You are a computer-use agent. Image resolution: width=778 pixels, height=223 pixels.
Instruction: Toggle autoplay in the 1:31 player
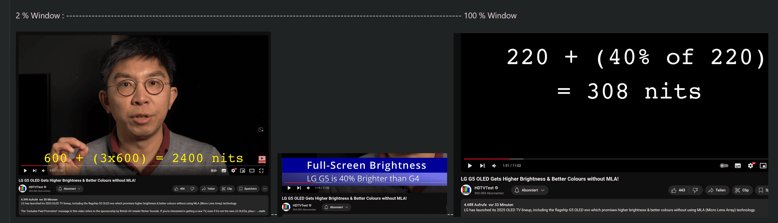tap(724, 166)
